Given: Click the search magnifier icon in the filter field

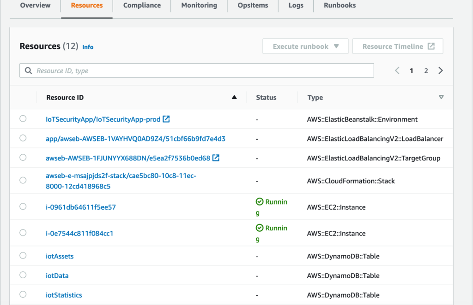Looking at the screenshot, I should coord(29,70).
